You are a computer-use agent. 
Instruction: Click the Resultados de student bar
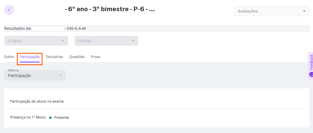tap(157, 28)
